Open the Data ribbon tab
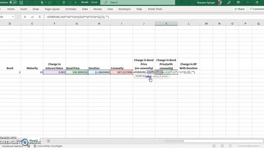The height and width of the screenshot is (148, 264). tap(85, 9)
